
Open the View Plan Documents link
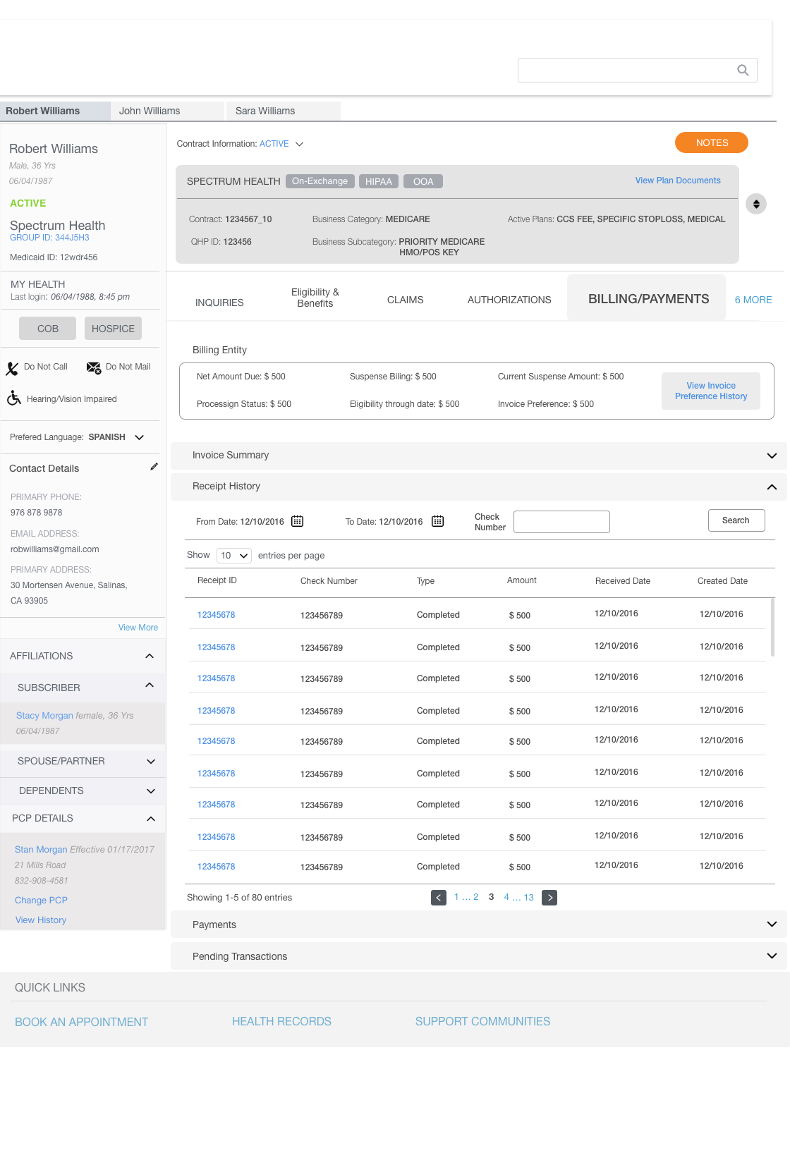click(677, 181)
